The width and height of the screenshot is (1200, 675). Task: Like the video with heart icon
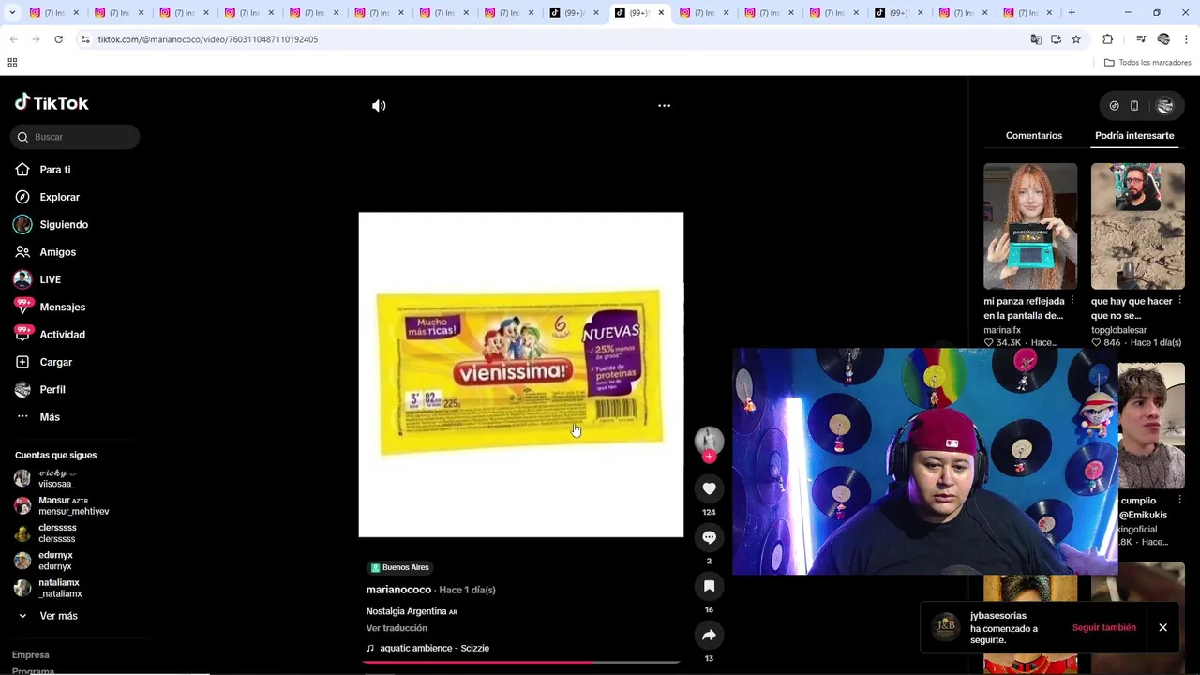(x=709, y=488)
